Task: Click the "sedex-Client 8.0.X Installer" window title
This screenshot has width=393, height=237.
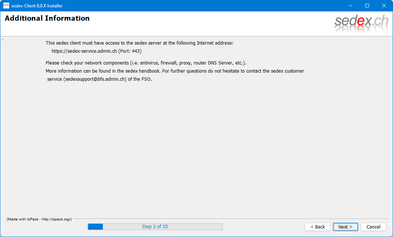Action: [x=37, y=6]
